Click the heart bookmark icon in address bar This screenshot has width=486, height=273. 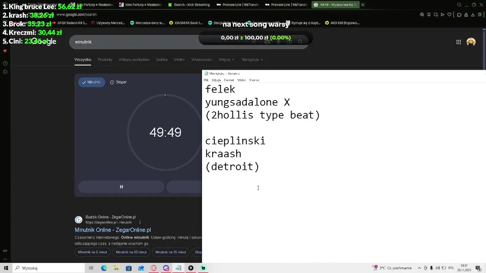click(x=450, y=14)
